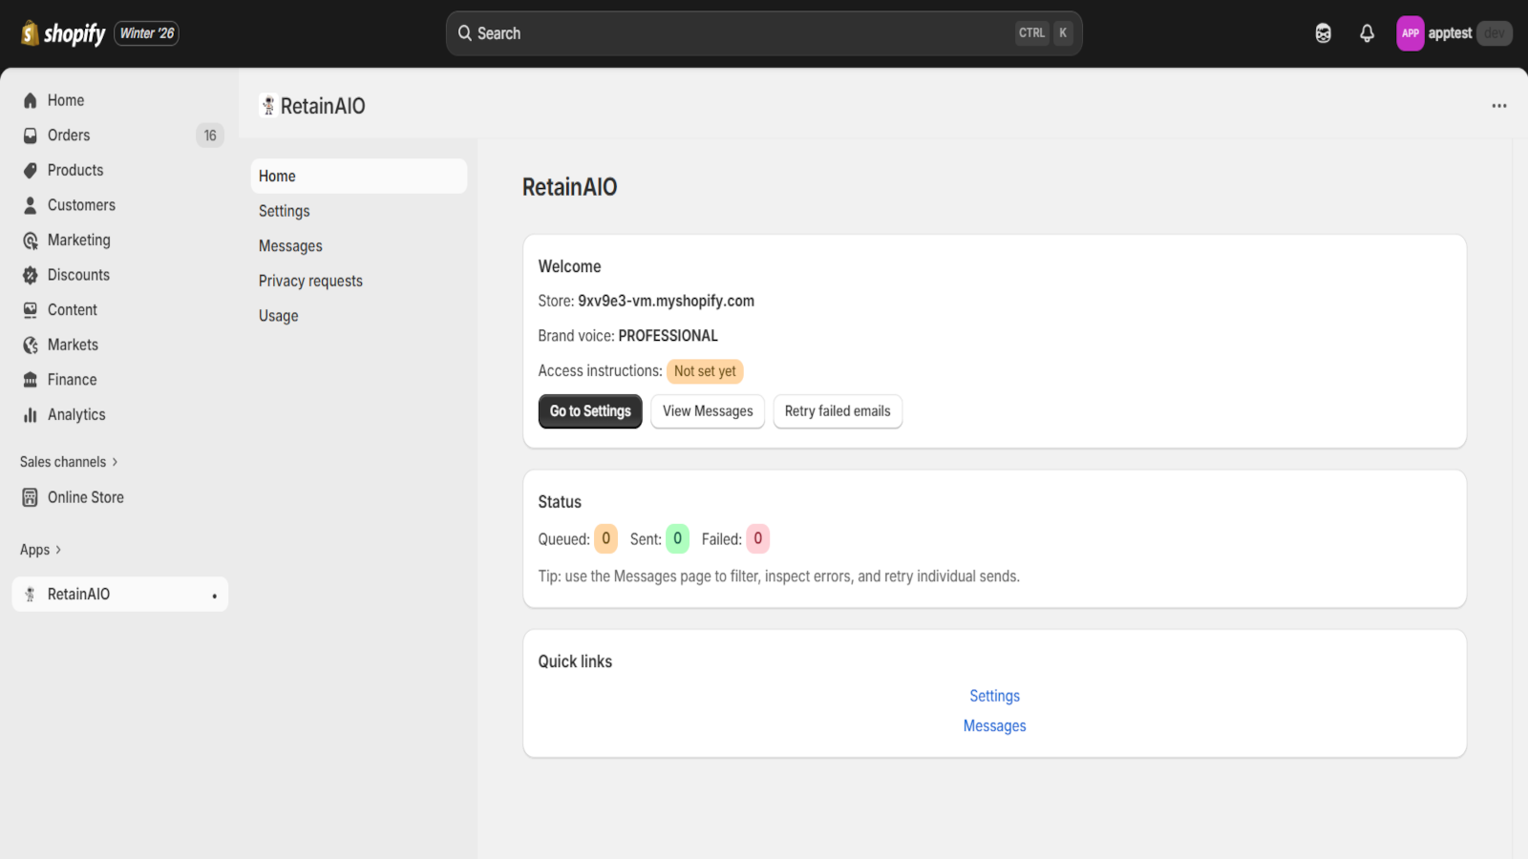Screen dimensions: 1528x859
Task: Select the Products icon in the sidebar
Action: tap(30, 170)
